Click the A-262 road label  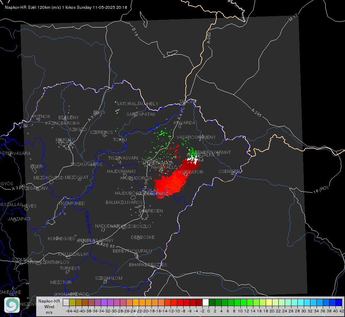pos(209,38)
